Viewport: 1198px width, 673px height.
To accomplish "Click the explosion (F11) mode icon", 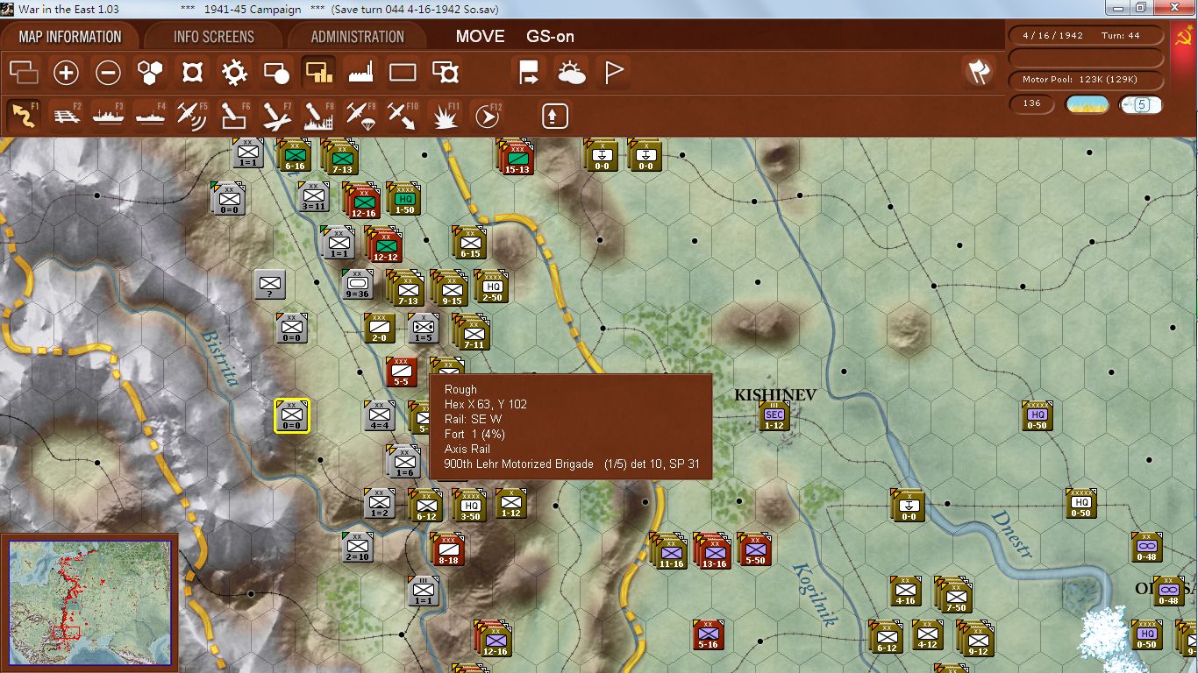I will pyautogui.click(x=445, y=115).
